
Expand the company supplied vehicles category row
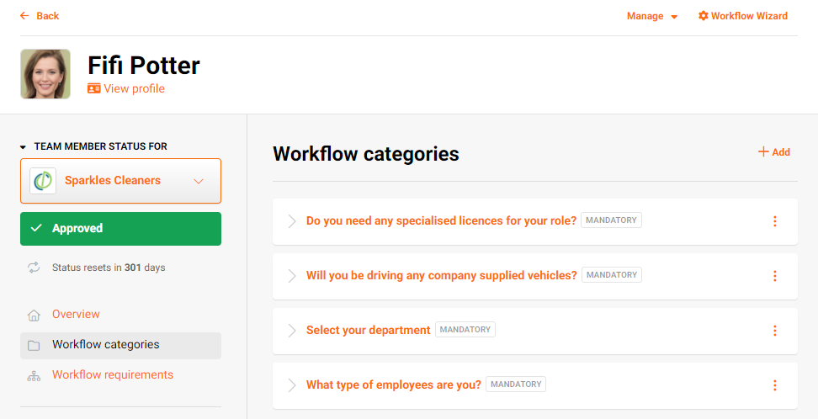click(x=292, y=276)
